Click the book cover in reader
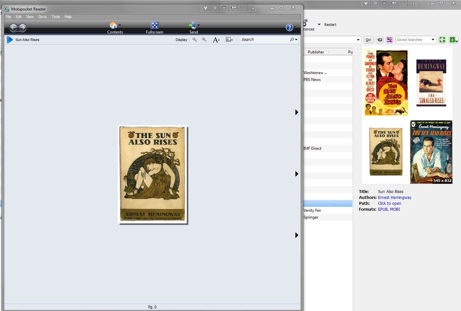The width and height of the screenshot is (461, 311). pos(153,174)
